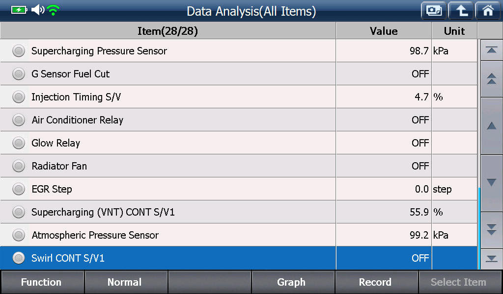Select the Supercharging Pressure Sensor radio button
This screenshot has height=294, width=503.
pos(19,51)
